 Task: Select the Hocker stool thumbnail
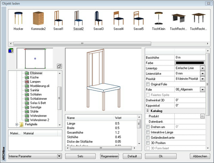pos(18,18)
